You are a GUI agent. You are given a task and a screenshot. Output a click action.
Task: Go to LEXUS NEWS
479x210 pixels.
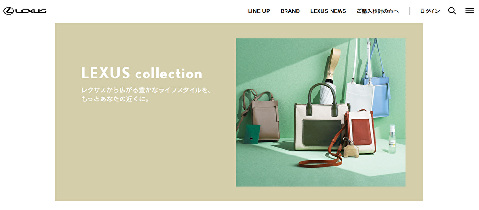click(x=328, y=11)
